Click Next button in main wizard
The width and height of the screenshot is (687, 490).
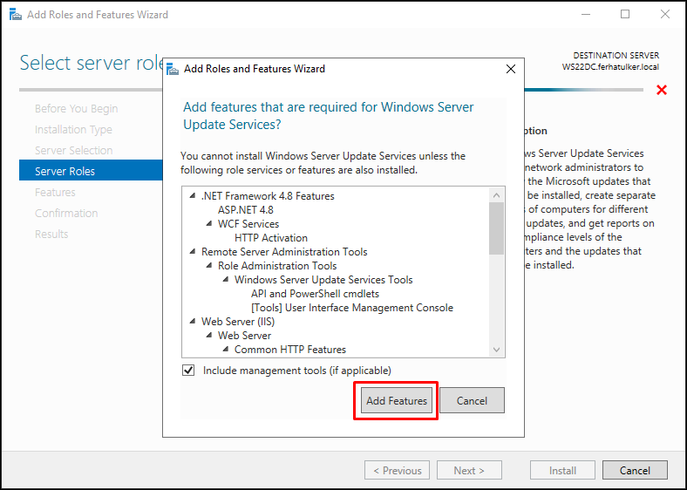469,470
